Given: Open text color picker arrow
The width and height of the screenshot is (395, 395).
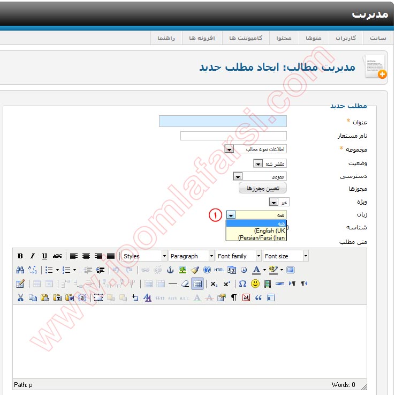Looking at the screenshot, I should pyautogui.click(x=264, y=270).
